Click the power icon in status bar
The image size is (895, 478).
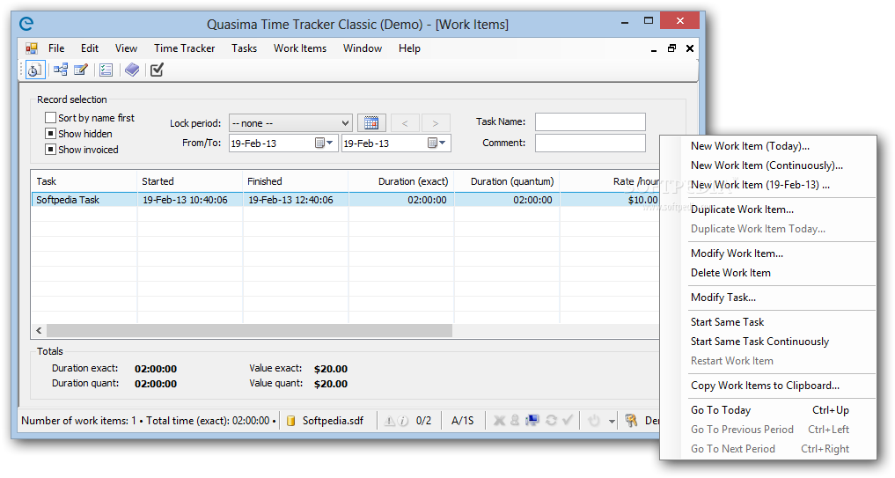coord(594,421)
